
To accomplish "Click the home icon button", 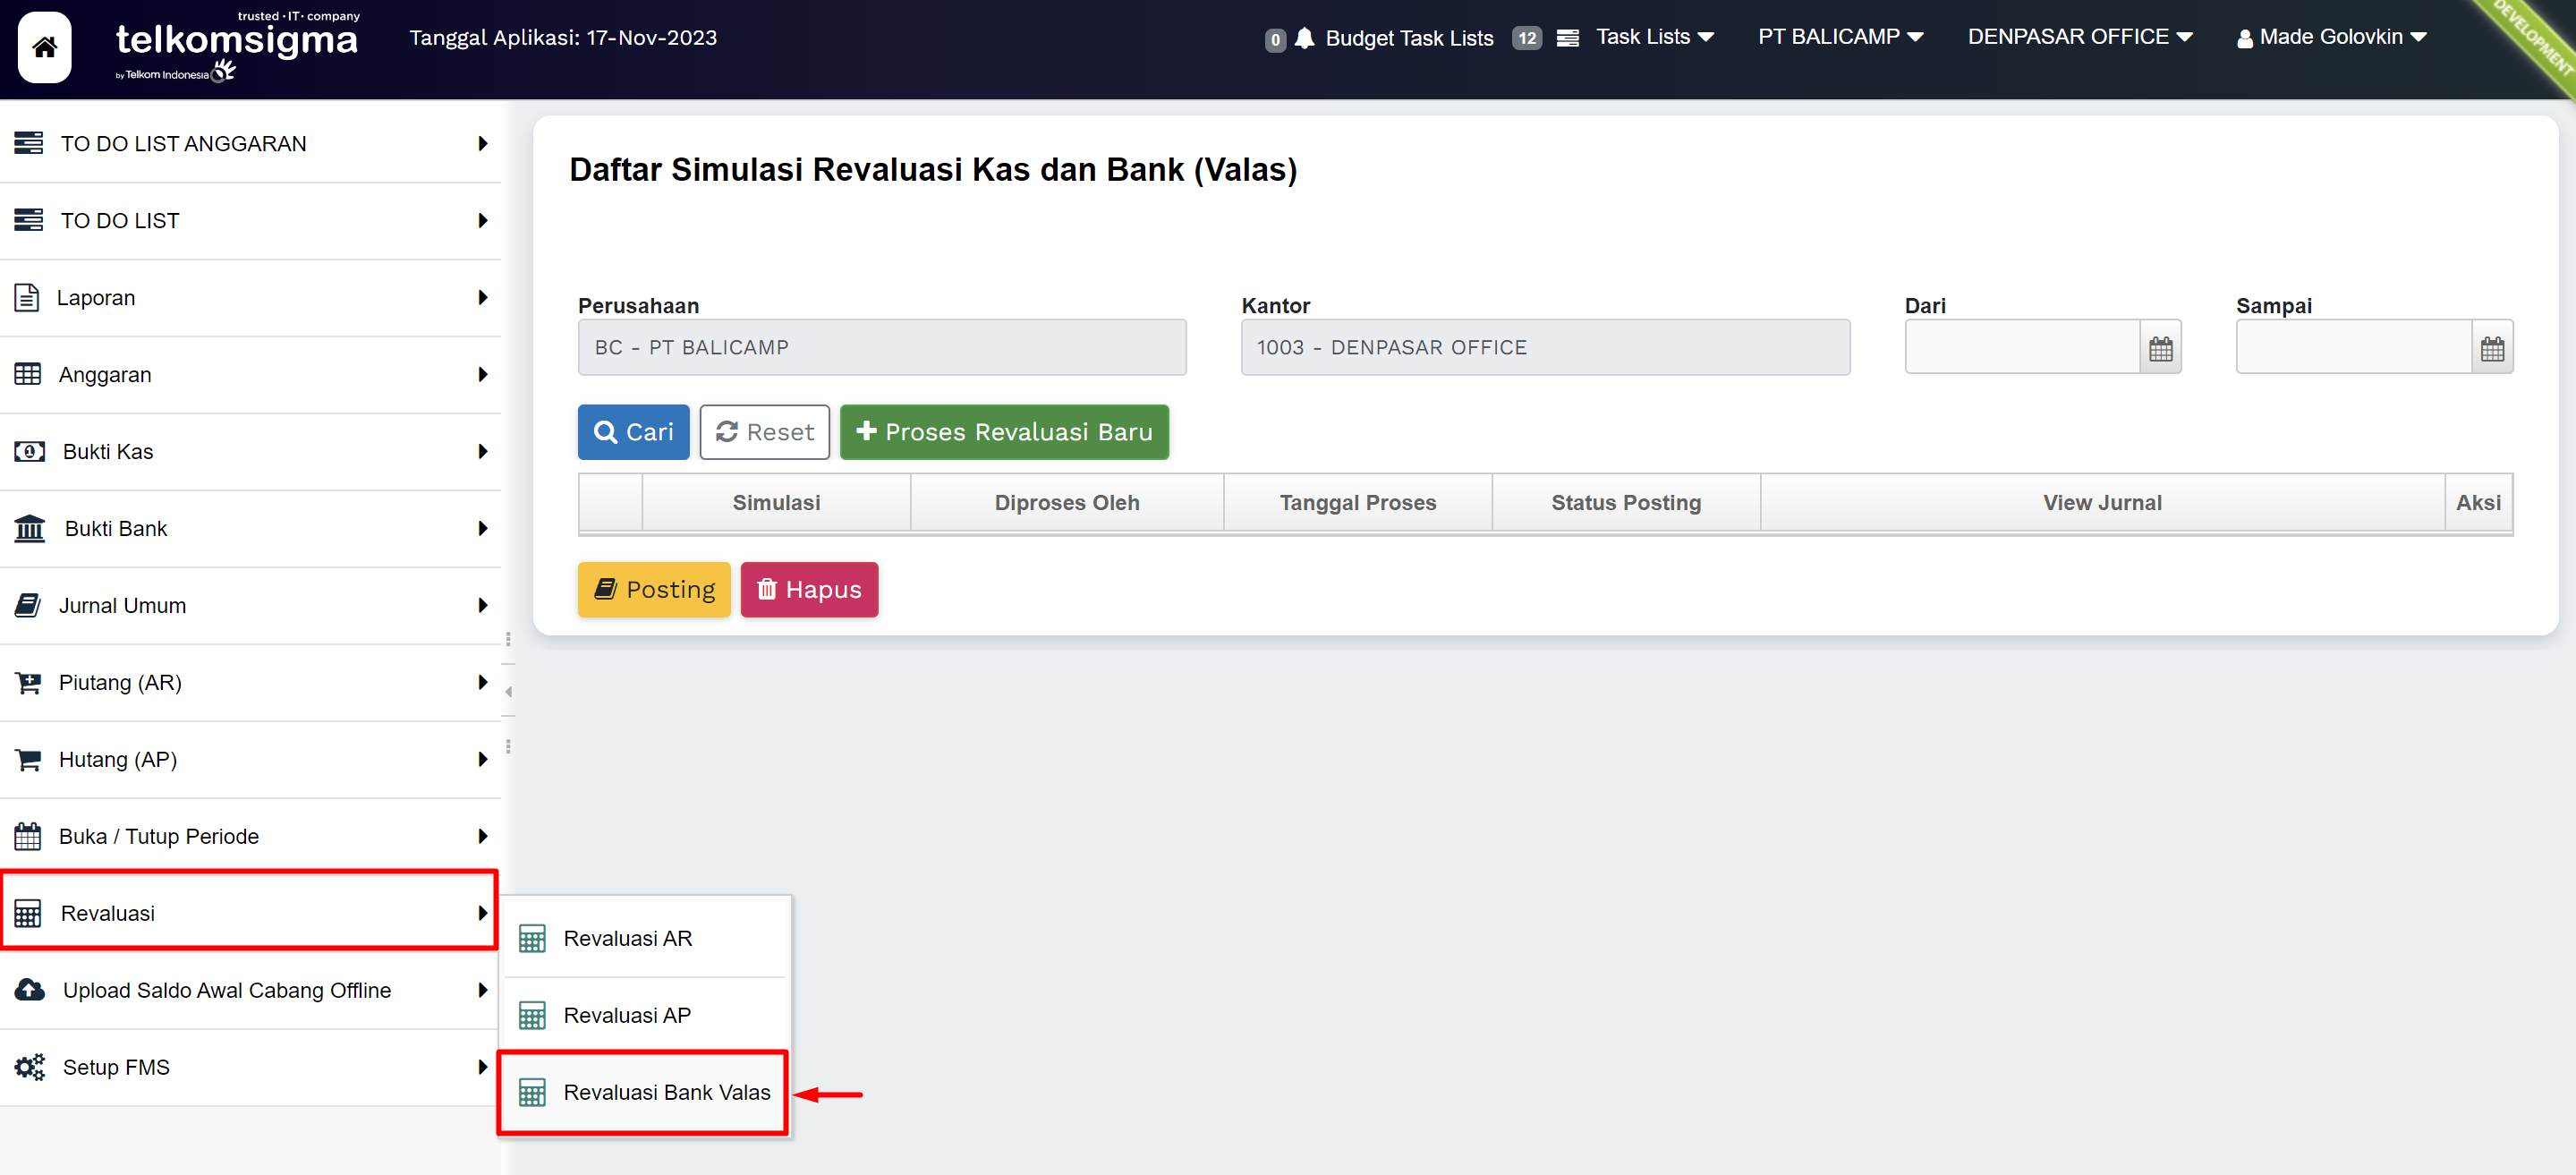I will pos(45,47).
